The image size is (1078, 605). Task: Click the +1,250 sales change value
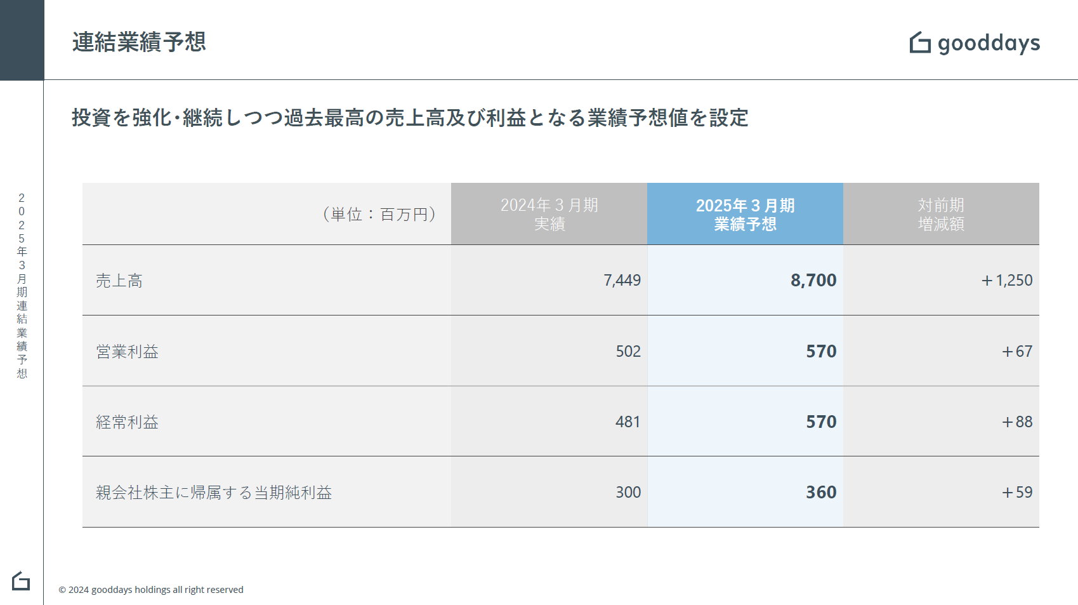tap(1006, 281)
